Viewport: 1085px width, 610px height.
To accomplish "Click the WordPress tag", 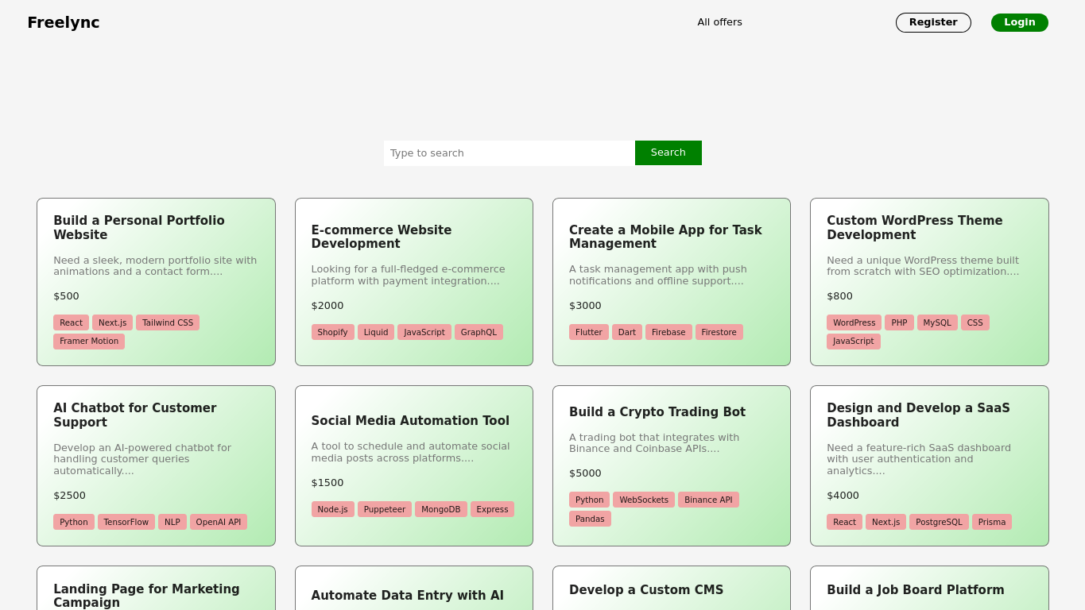I will (854, 322).
